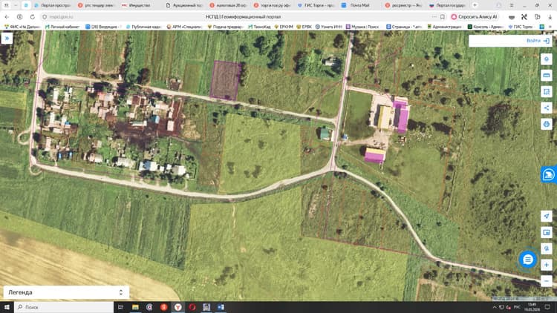Click the purple highlighted land parcel
The height and width of the screenshot is (313, 557).
point(225,81)
